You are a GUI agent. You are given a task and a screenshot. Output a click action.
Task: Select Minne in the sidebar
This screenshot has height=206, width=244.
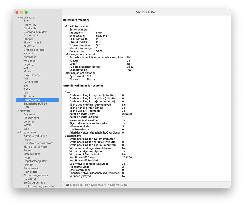pos(27,71)
